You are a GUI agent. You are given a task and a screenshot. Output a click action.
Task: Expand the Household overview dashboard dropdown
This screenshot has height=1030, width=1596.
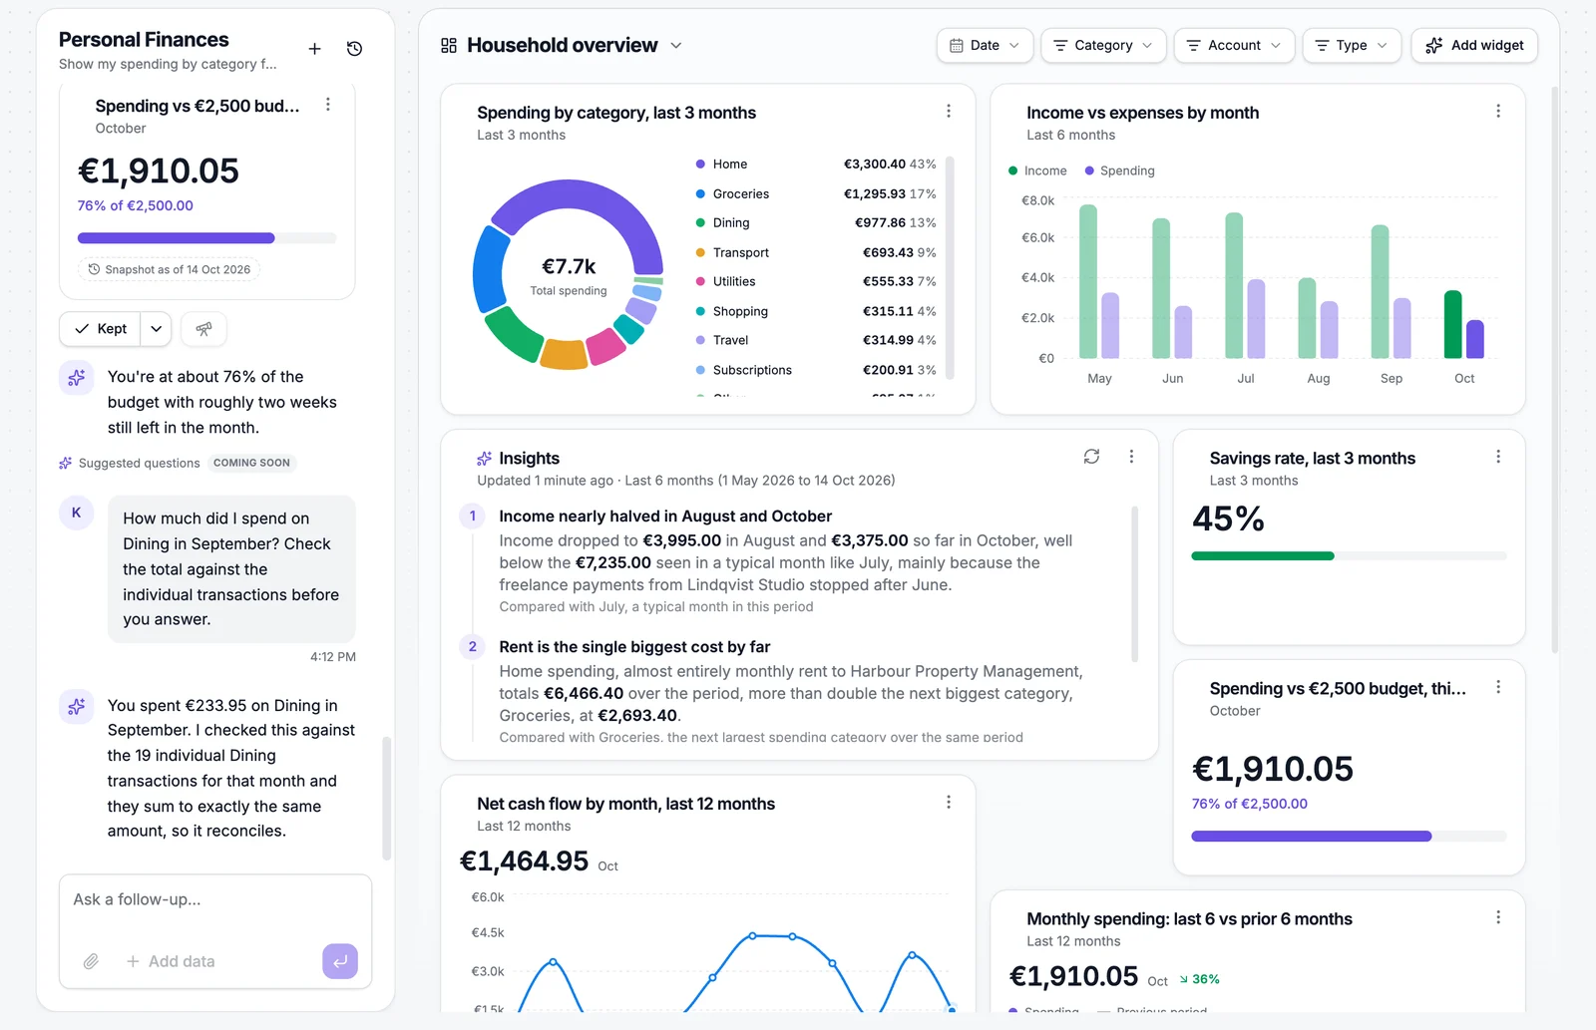click(676, 46)
